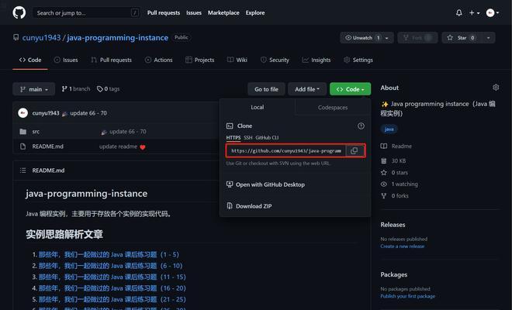Click the Unwatch button
This screenshot has height=310, width=512.
[363, 38]
